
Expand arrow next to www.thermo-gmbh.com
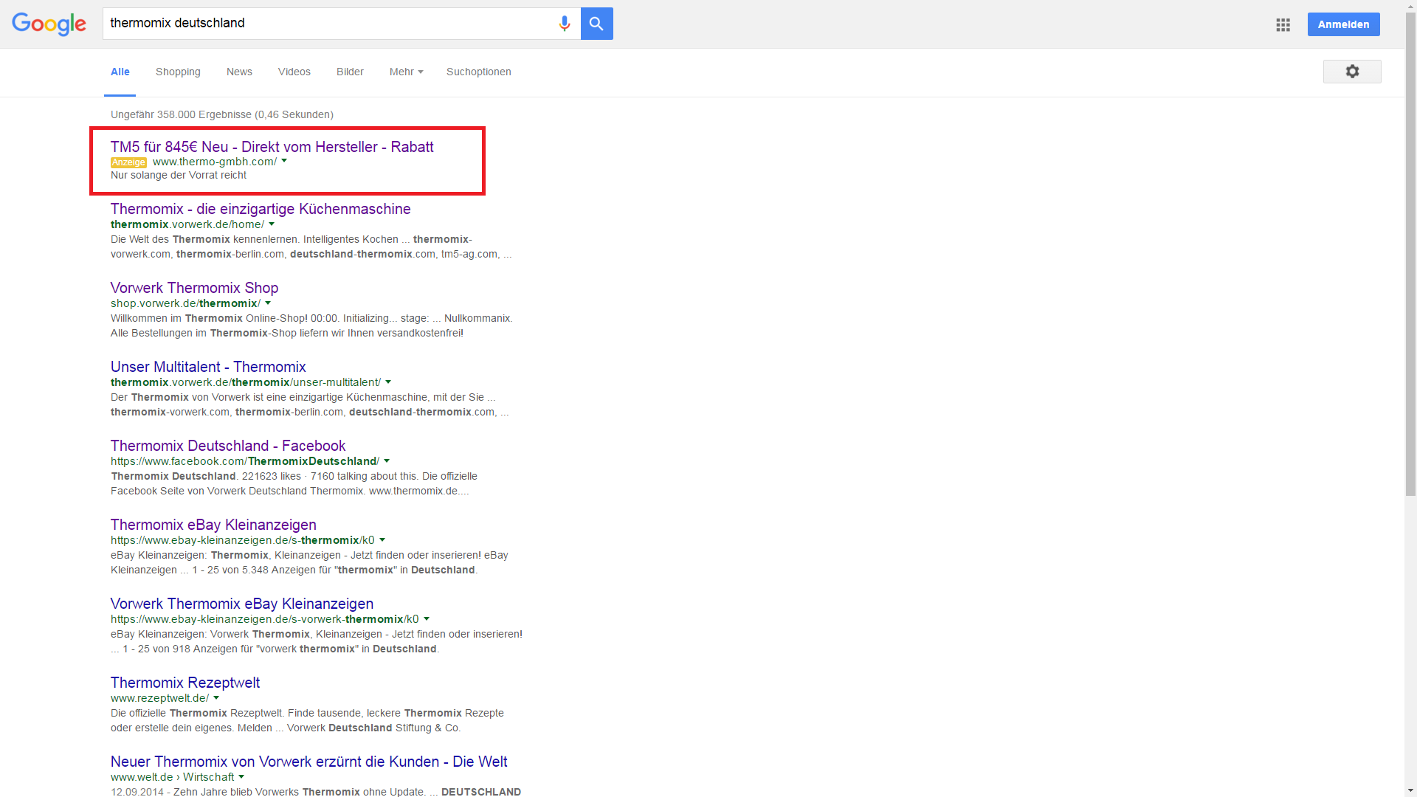284,161
